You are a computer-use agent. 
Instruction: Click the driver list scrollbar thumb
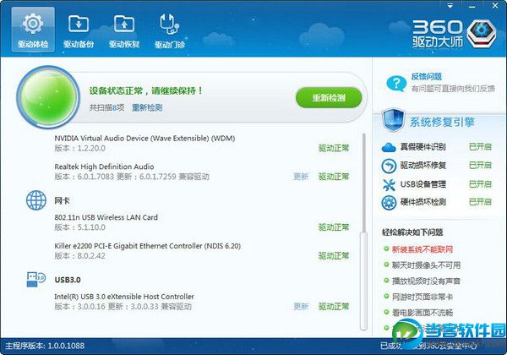(363, 281)
